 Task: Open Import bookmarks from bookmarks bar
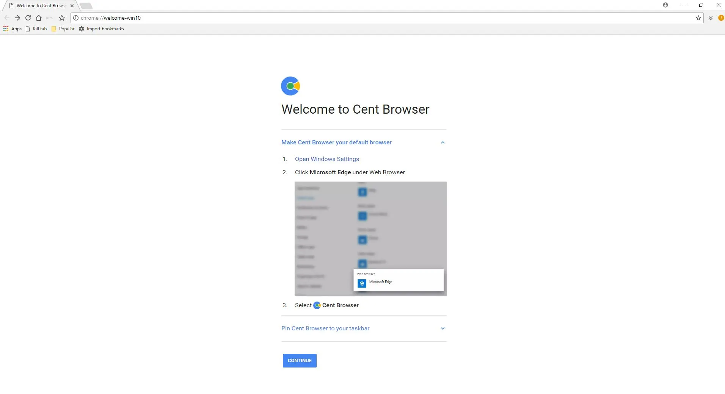tap(101, 29)
